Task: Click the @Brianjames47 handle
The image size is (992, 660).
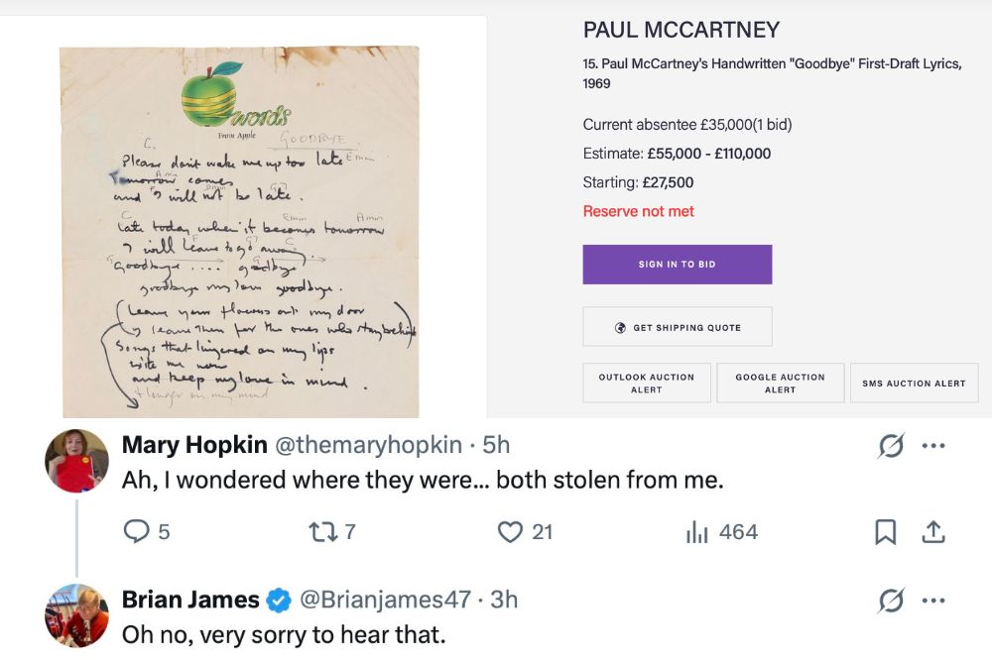Action: click(384, 600)
